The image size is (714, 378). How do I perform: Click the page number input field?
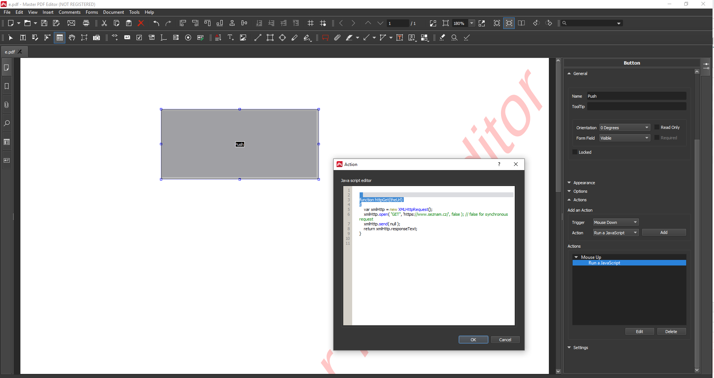click(x=398, y=23)
